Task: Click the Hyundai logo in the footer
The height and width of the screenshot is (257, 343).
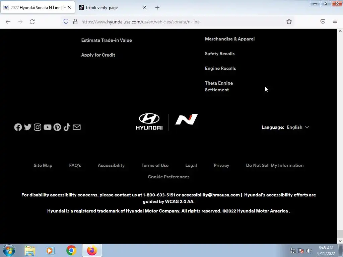Action: (149, 121)
